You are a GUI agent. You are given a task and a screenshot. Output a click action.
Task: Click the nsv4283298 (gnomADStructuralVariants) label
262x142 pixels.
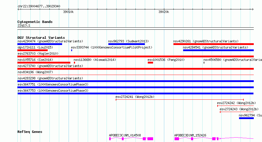[50, 78]
